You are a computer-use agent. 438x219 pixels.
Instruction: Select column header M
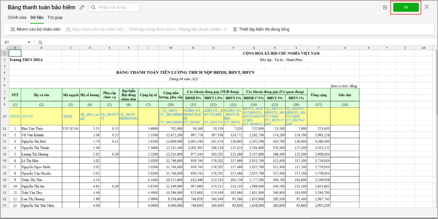click(171, 48)
